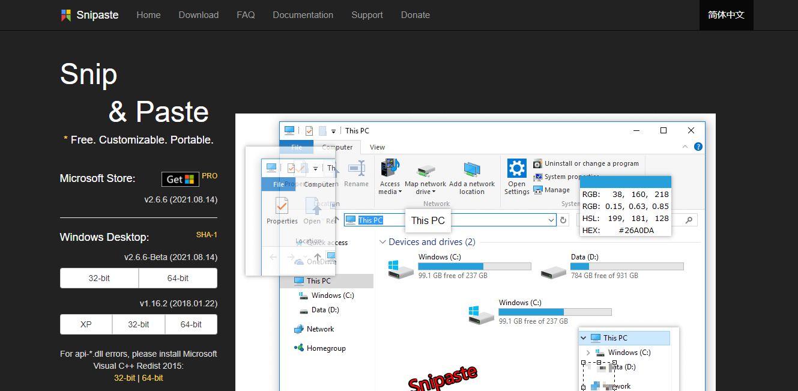Open the address bar history dropdown chevron
The height and width of the screenshot is (391, 798).
click(551, 220)
